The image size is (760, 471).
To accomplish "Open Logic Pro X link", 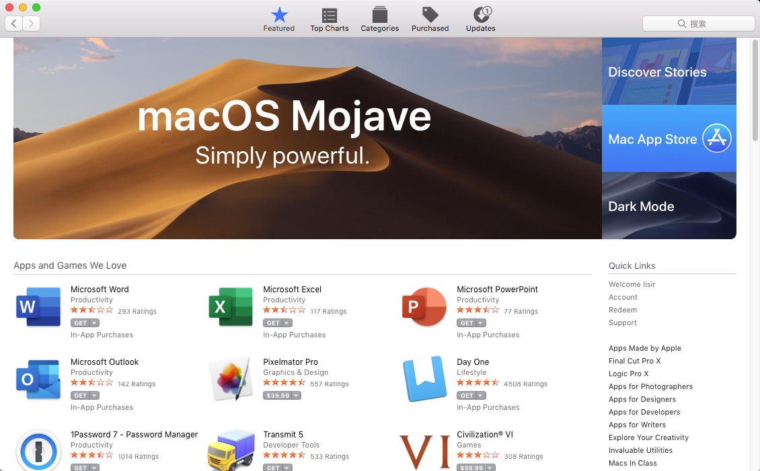I will (629, 374).
